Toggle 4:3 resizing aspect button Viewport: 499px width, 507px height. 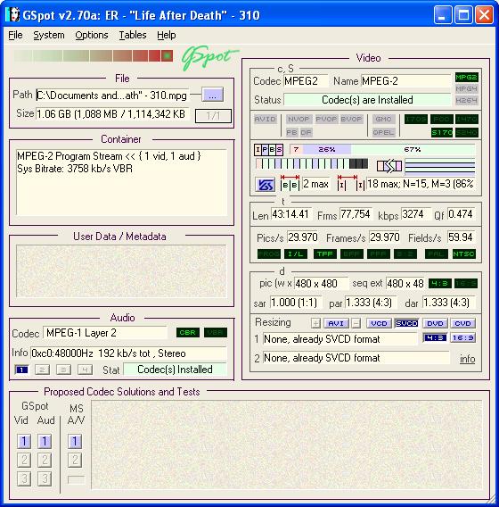(x=435, y=338)
